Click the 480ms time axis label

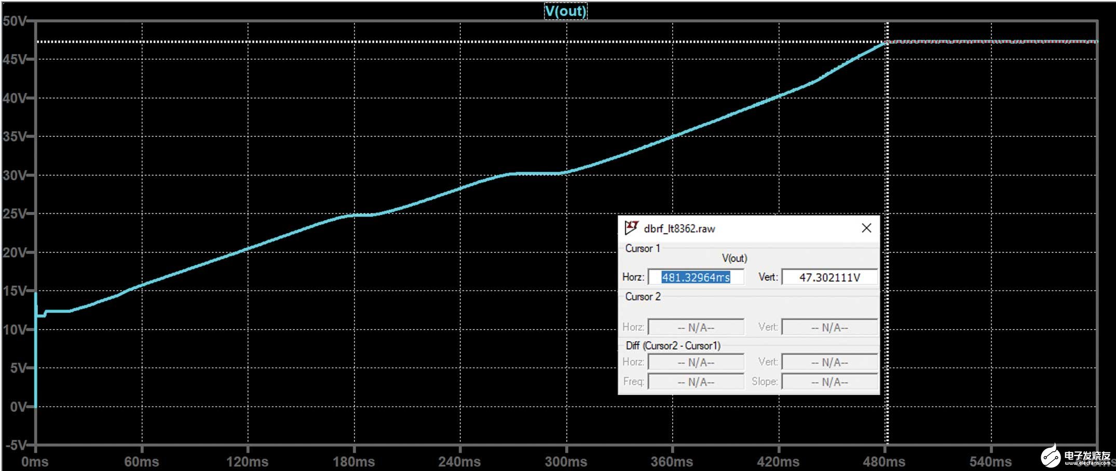coord(884,462)
